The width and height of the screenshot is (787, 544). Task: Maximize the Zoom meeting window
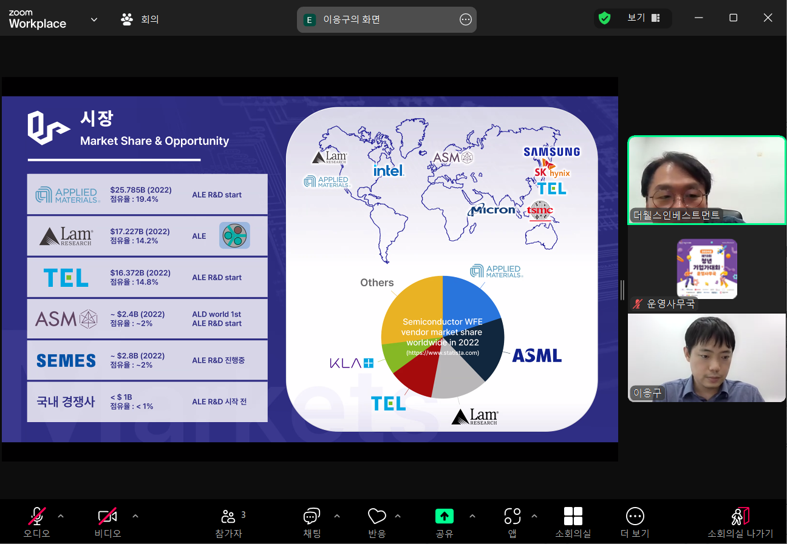tap(734, 18)
